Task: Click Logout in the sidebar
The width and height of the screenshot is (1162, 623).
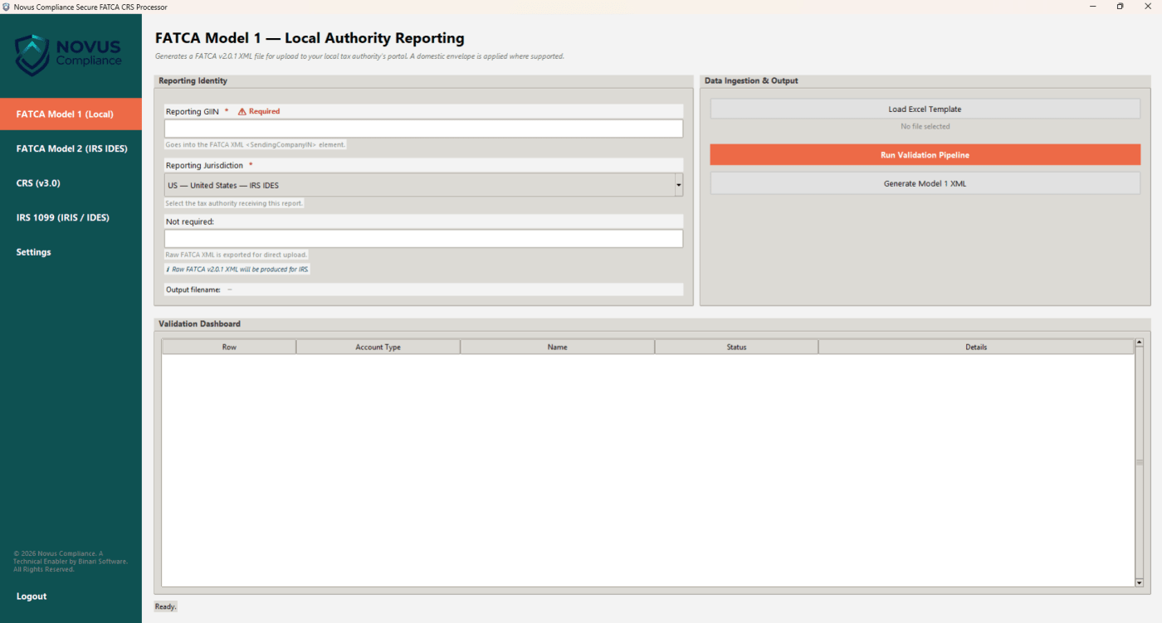Action: point(32,596)
